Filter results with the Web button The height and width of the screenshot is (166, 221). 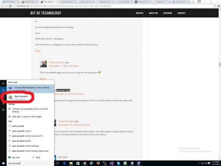click(42, 157)
